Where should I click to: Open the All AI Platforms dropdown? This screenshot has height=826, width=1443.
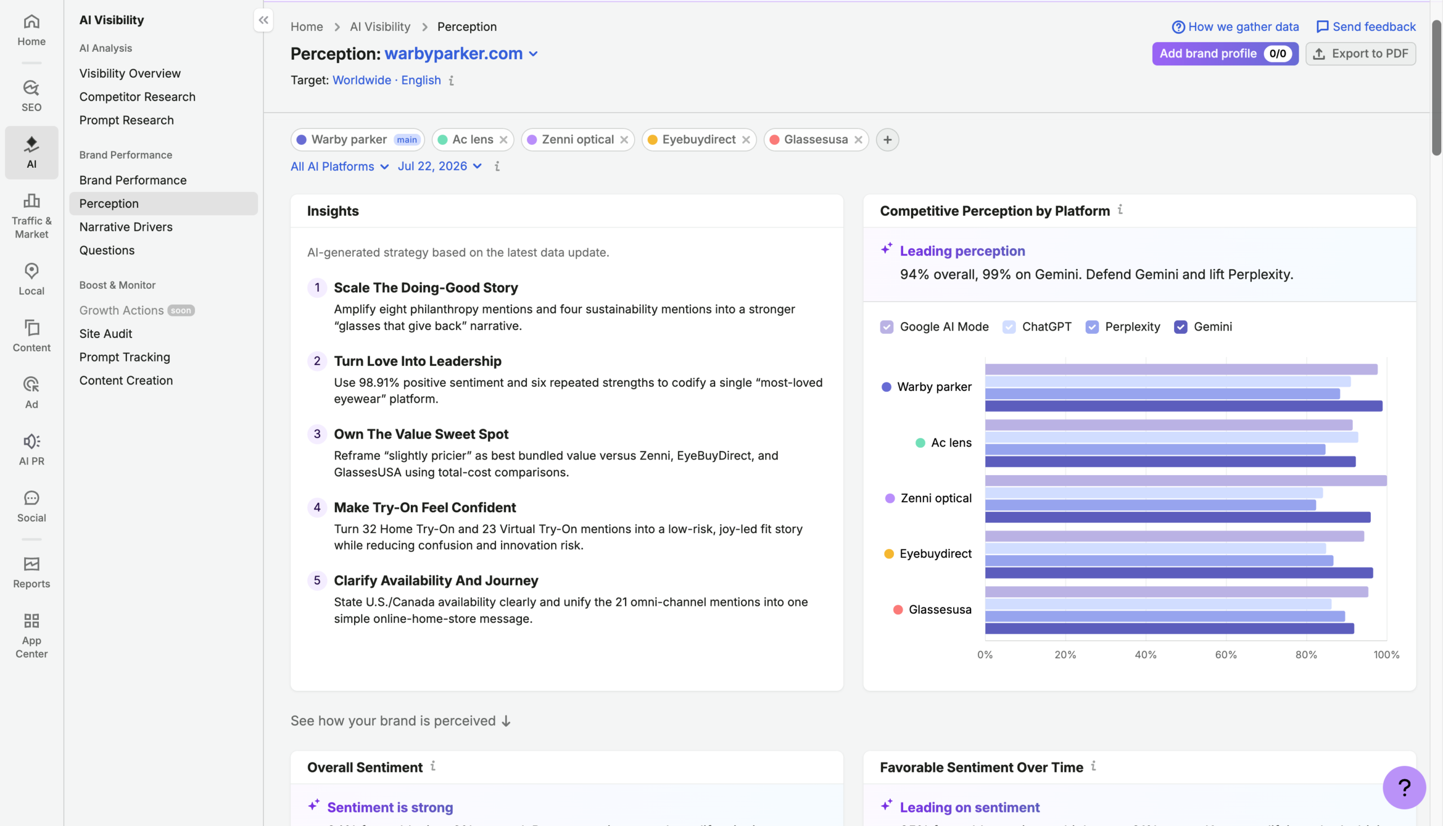click(x=339, y=166)
